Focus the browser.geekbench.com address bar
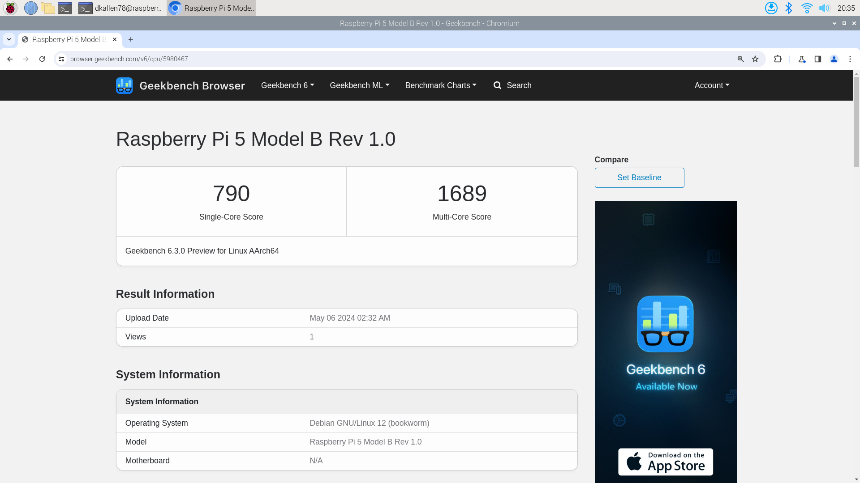 pyautogui.click(x=399, y=59)
